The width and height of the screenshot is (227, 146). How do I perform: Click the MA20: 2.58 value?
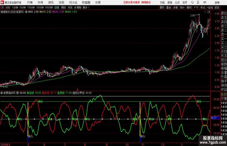[58, 12]
